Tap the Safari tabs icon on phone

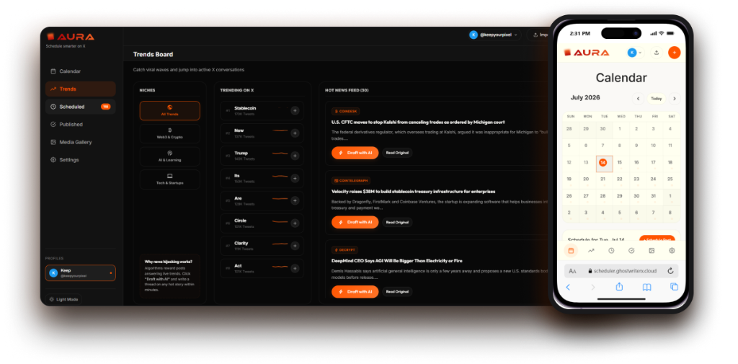[x=674, y=287]
